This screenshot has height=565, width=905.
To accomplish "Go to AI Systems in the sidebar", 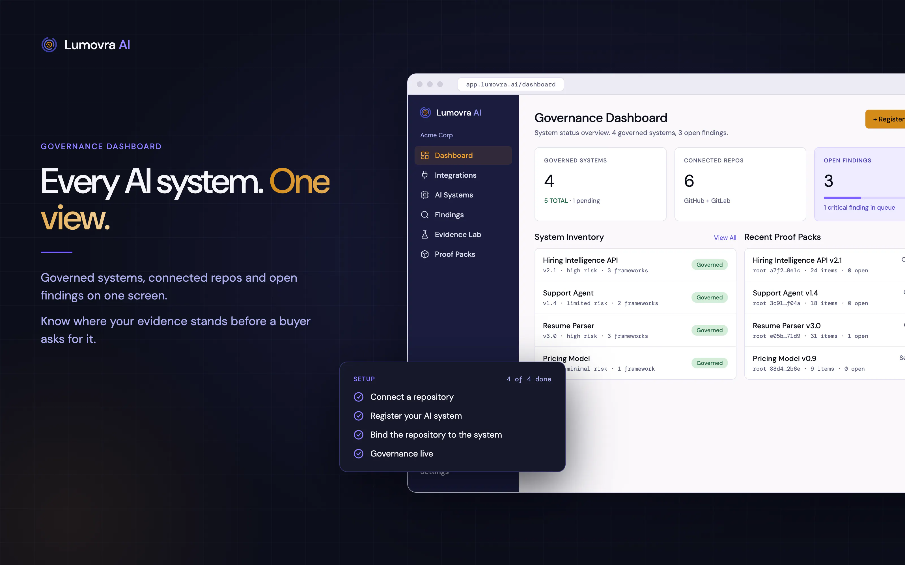I will 463,195.
